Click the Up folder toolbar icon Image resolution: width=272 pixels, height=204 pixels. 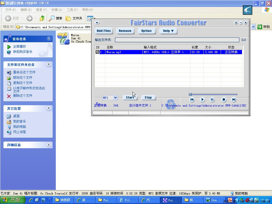[x=42, y=18]
